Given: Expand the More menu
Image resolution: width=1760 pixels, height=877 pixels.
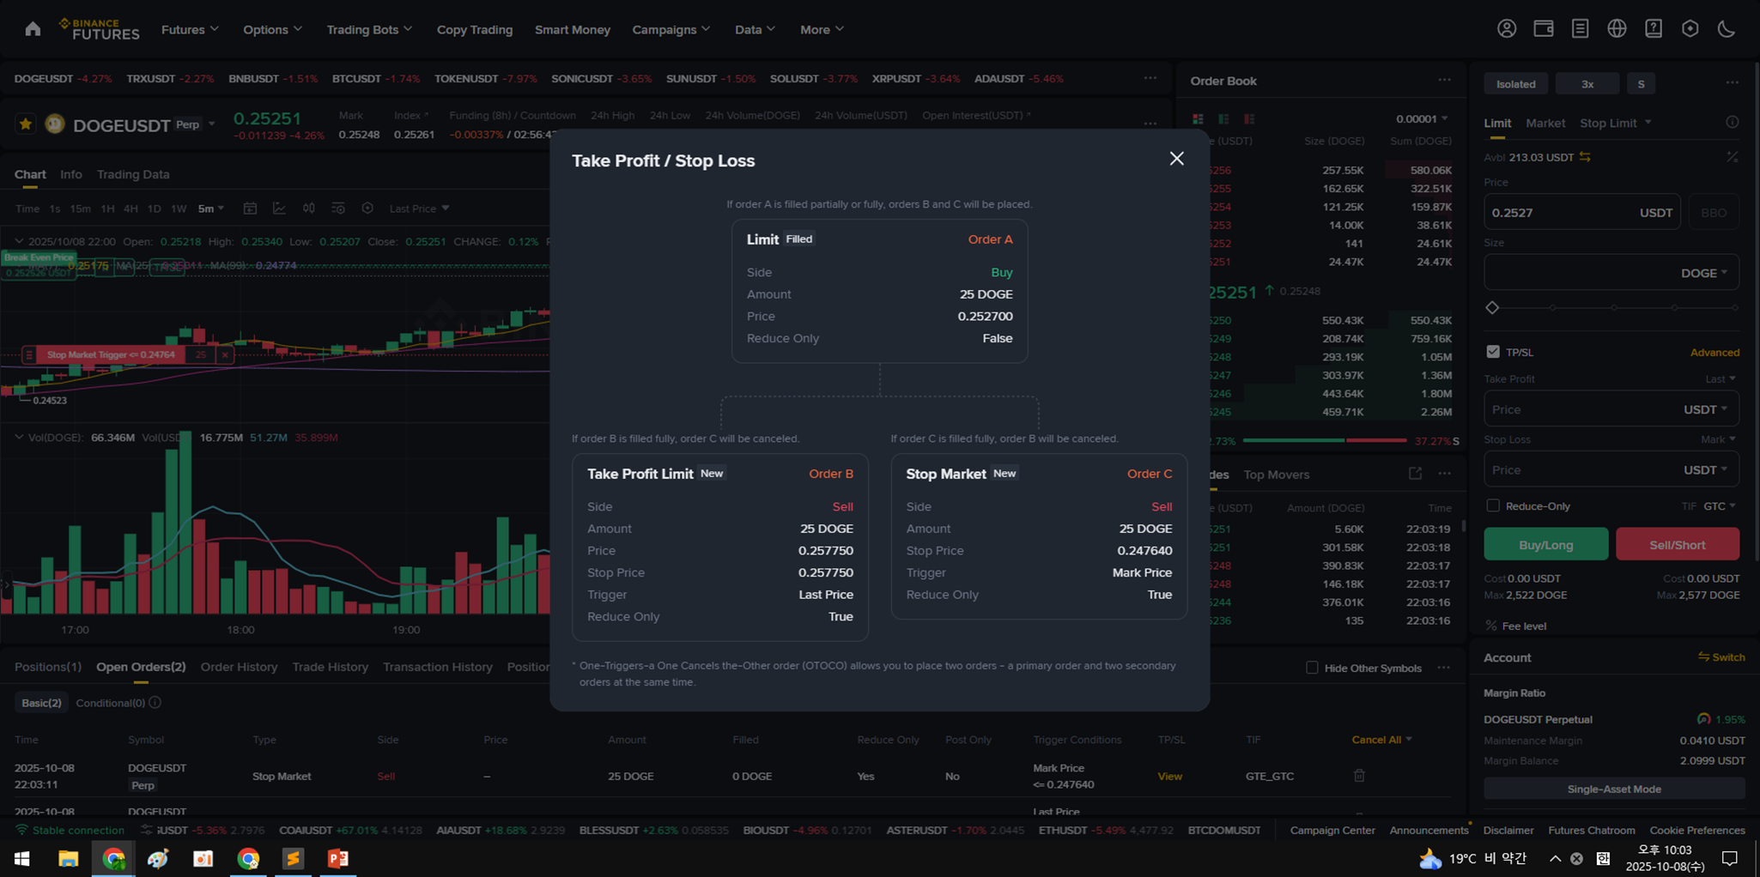Looking at the screenshot, I should (822, 29).
